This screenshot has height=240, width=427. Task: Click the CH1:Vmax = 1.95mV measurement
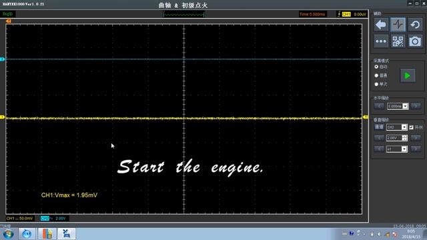(x=69, y=195)
